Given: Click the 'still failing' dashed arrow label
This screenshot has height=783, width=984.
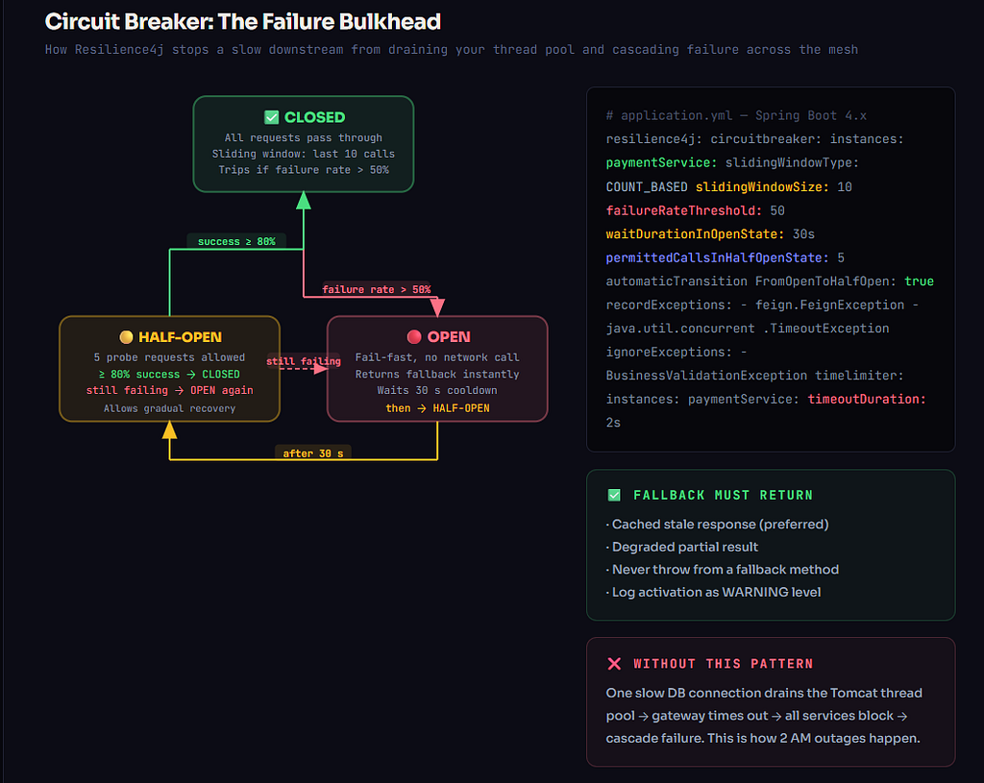Looking at the screenshot, I should 303,361.
